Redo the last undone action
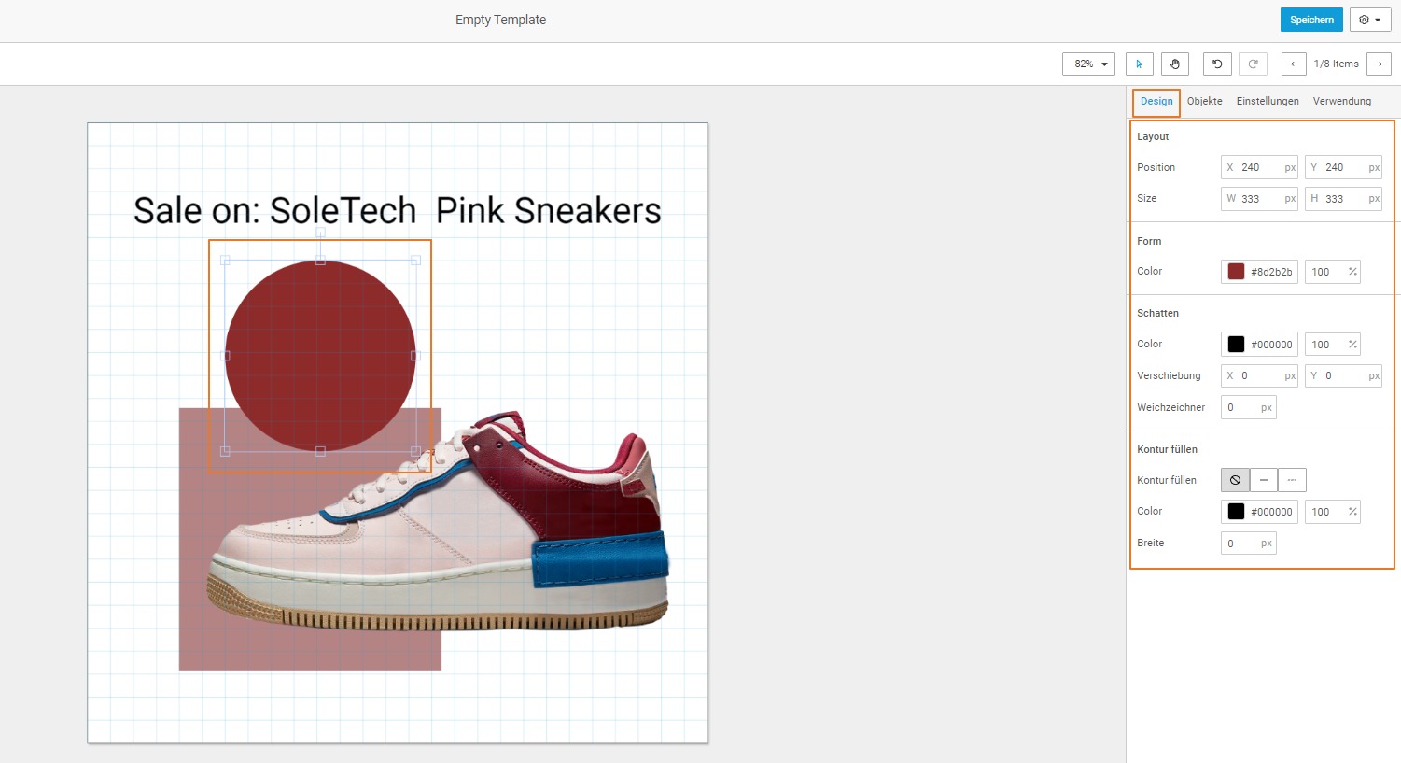The image size is (1401, 763). (1253, 64)
